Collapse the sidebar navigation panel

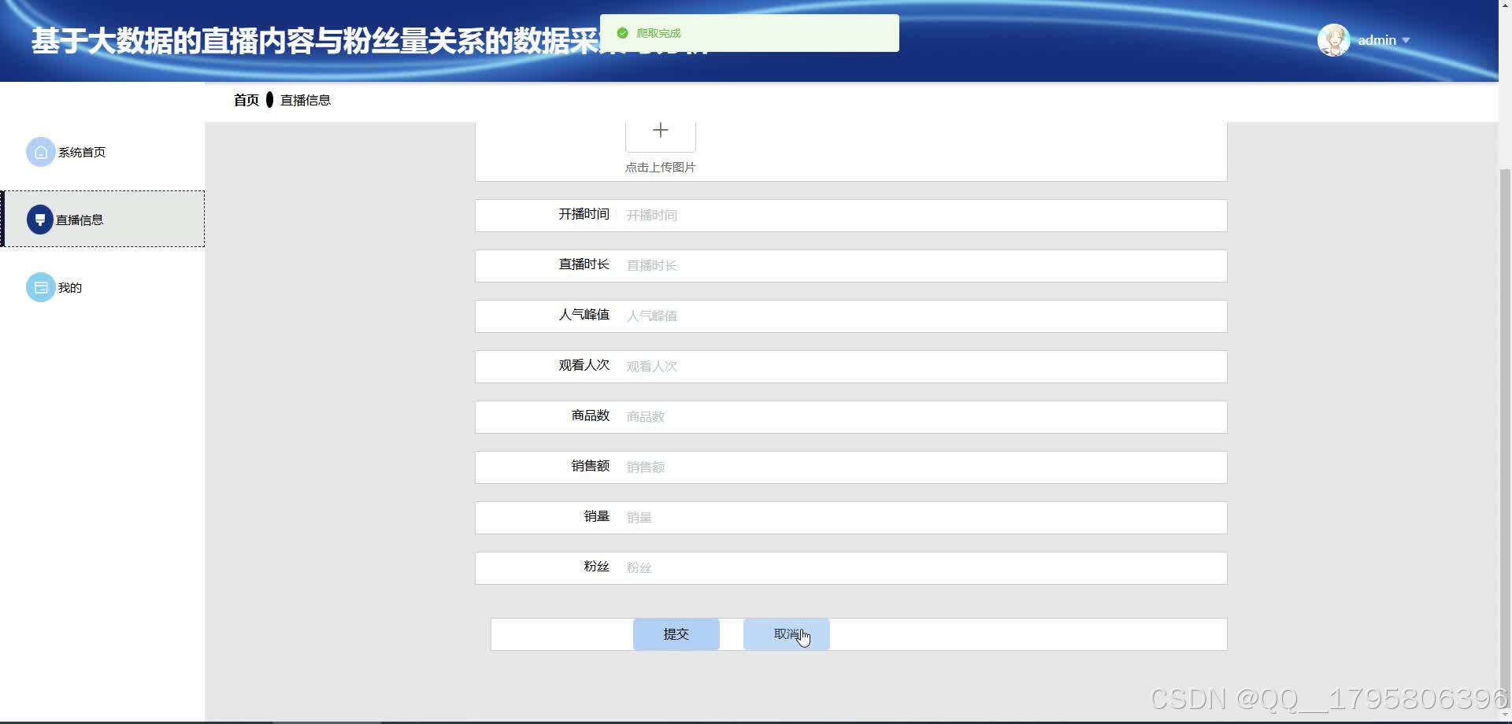[102, 393]
